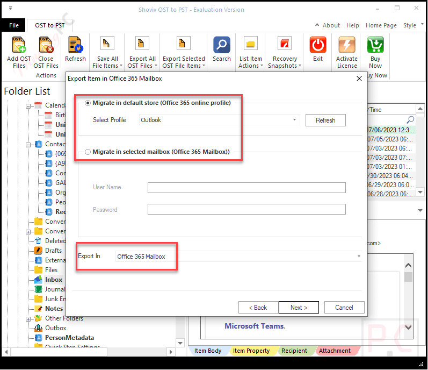Screen dimensions: 428x370
Task: Switch to Item Property tab
Action: 251,351
